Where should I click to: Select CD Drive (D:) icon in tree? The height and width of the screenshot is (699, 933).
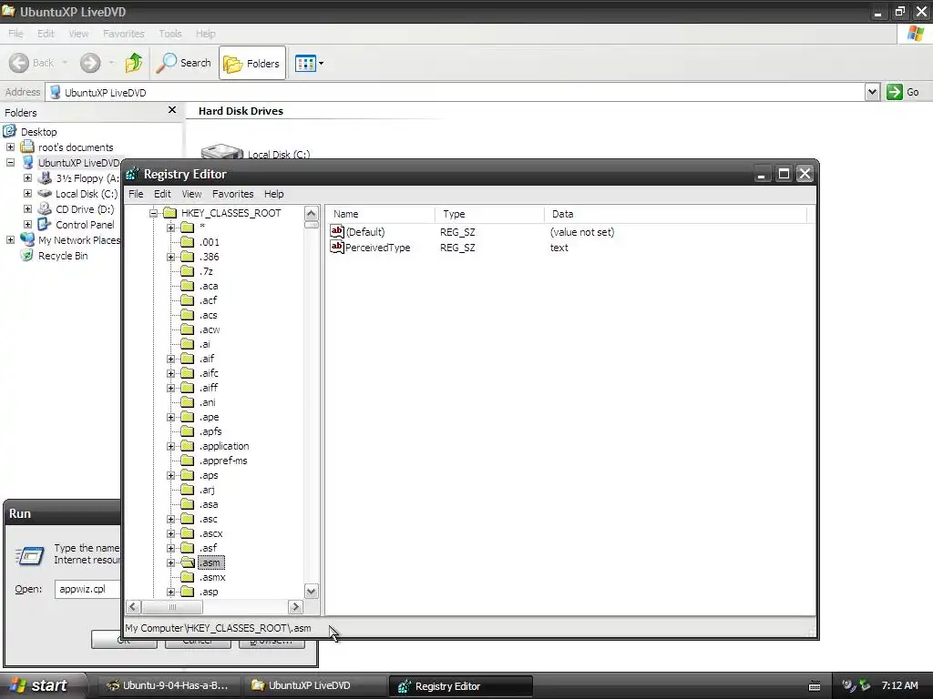[x=45, y=208]
